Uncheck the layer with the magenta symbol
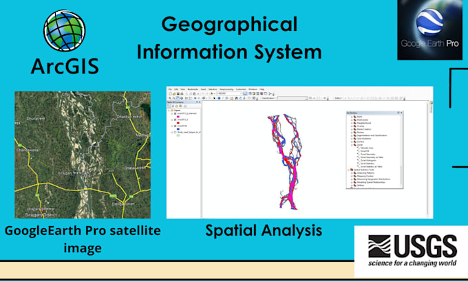The height and width of the screenshot is (281, 468). coord(175,113)
